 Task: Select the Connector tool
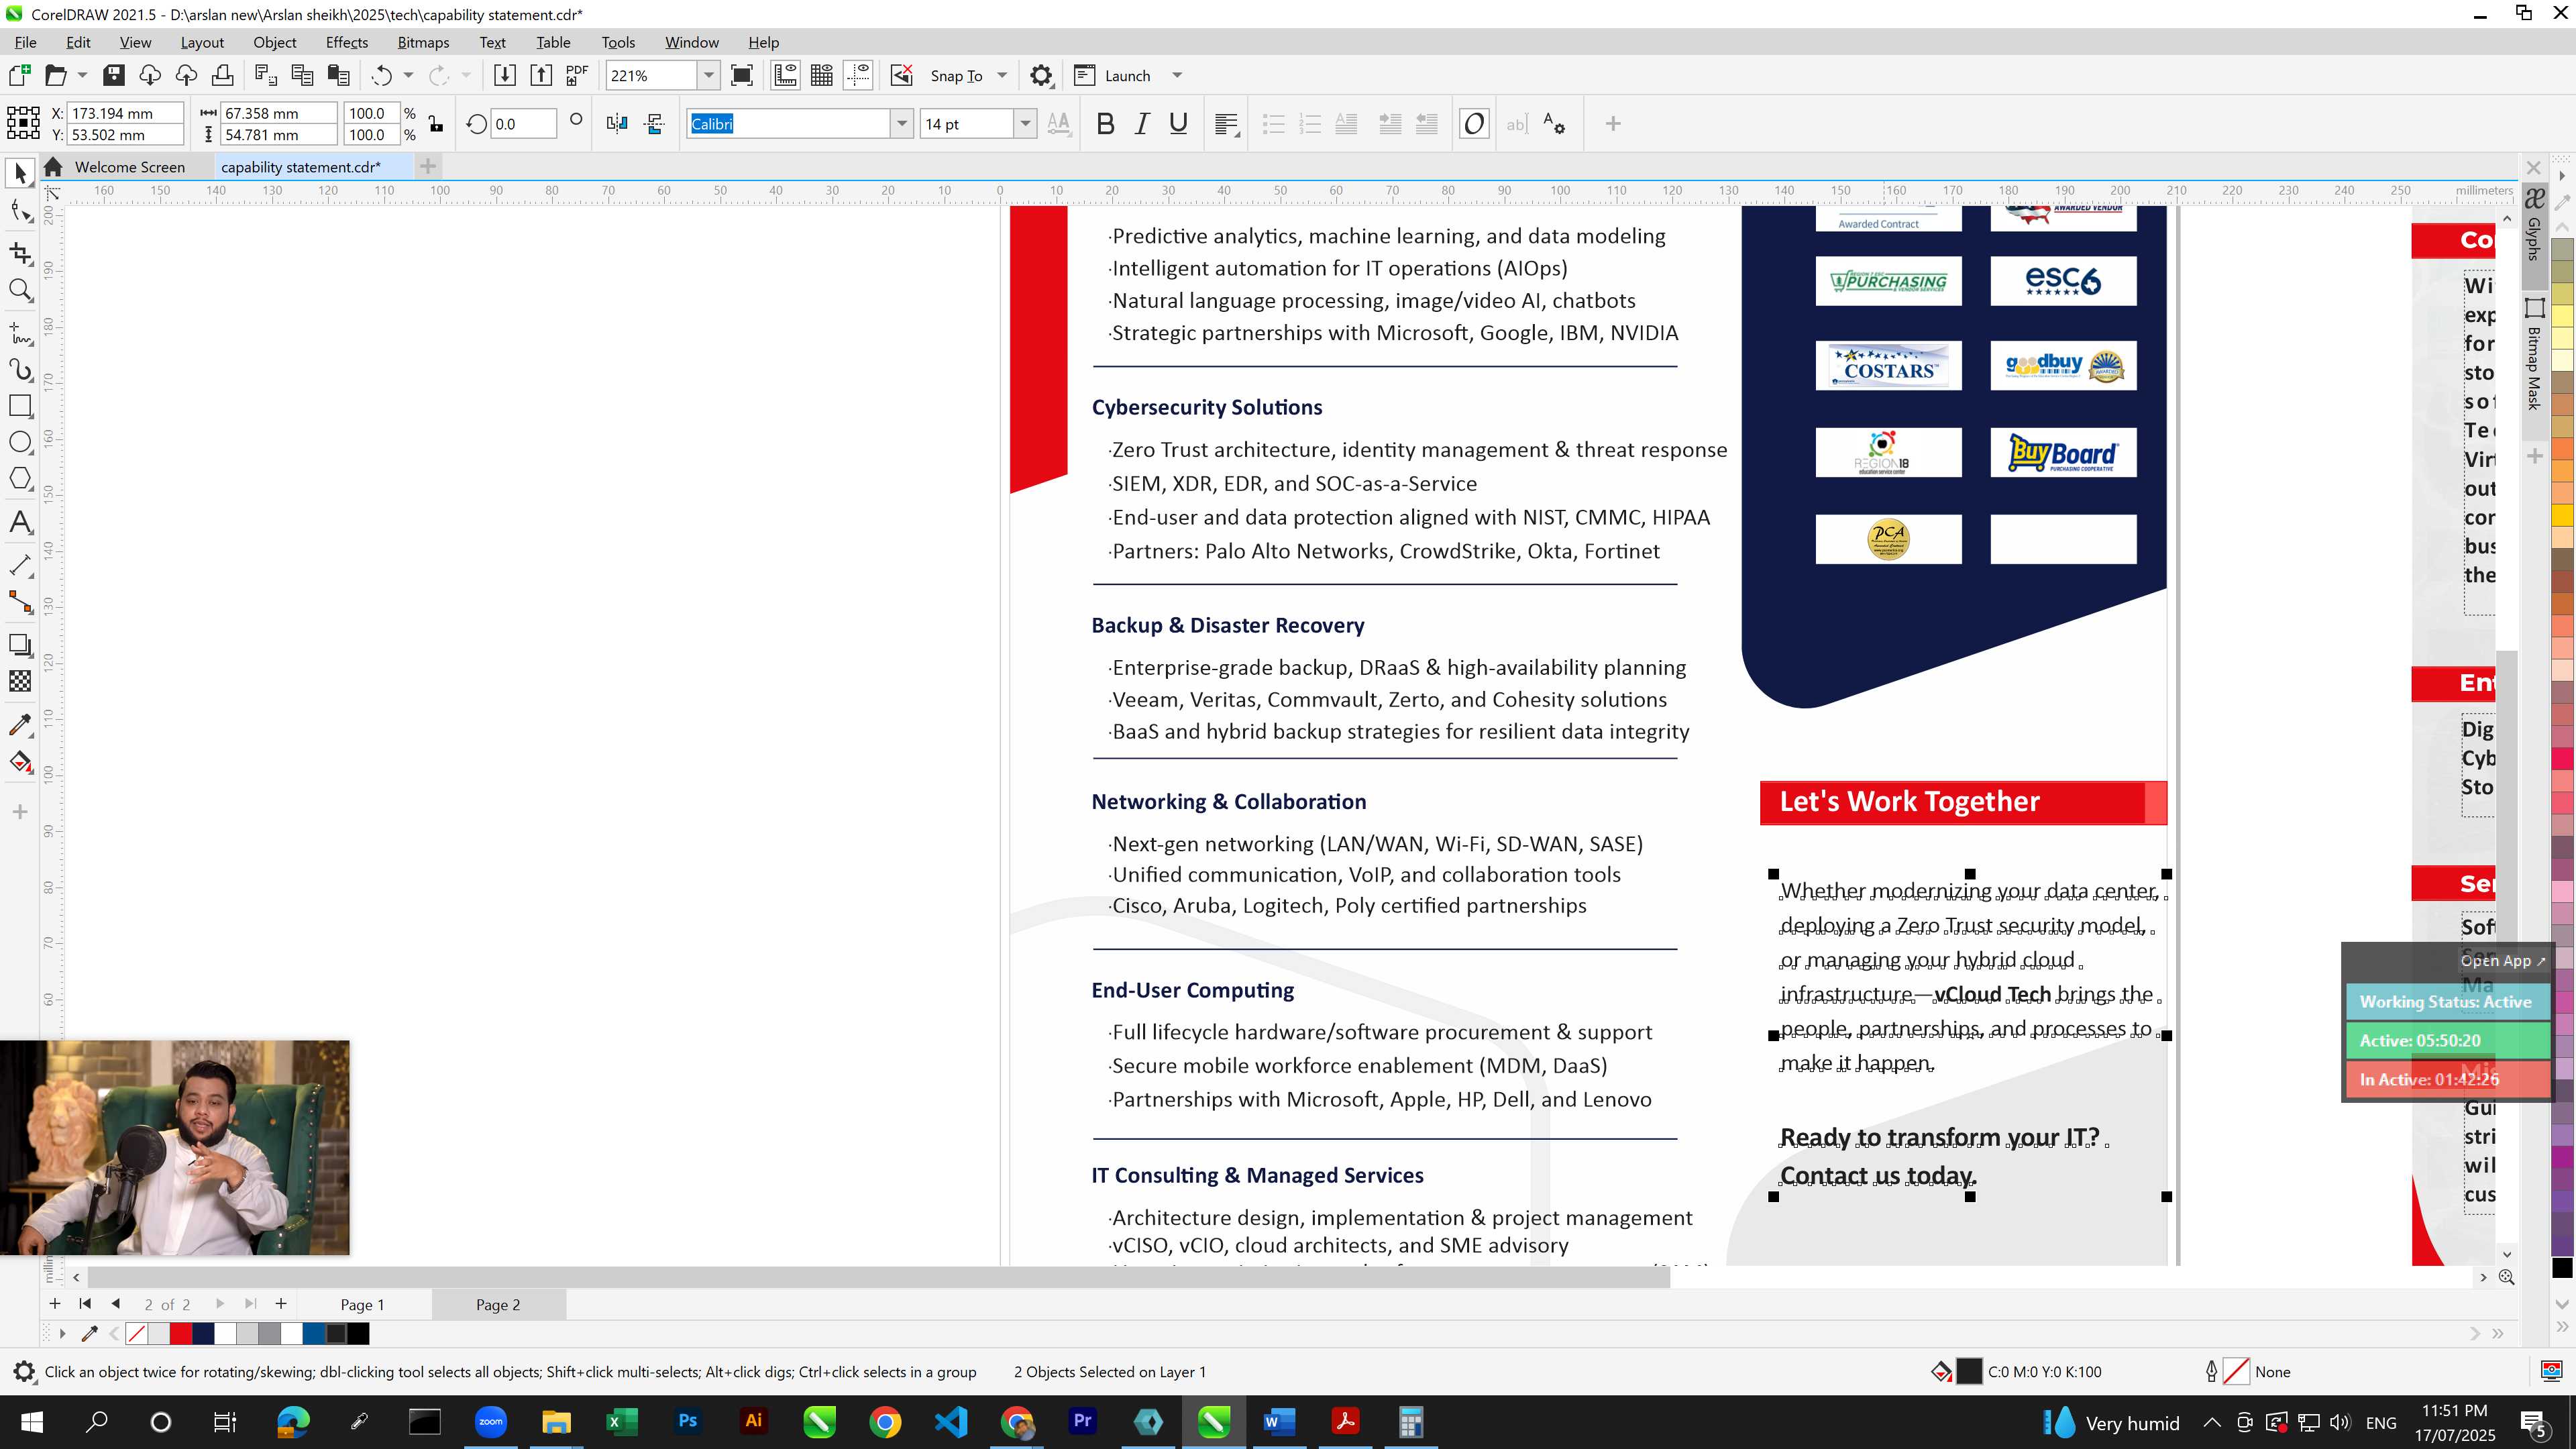[20, 602]
